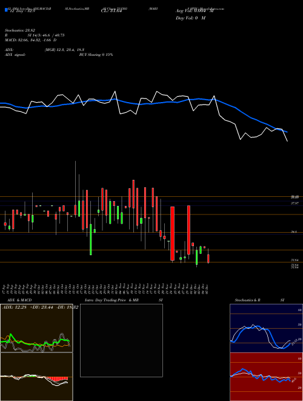The width and height of the screenshot is (303, 401).
Task: Click the '37.97' price axis label
Action: [295, 204]
